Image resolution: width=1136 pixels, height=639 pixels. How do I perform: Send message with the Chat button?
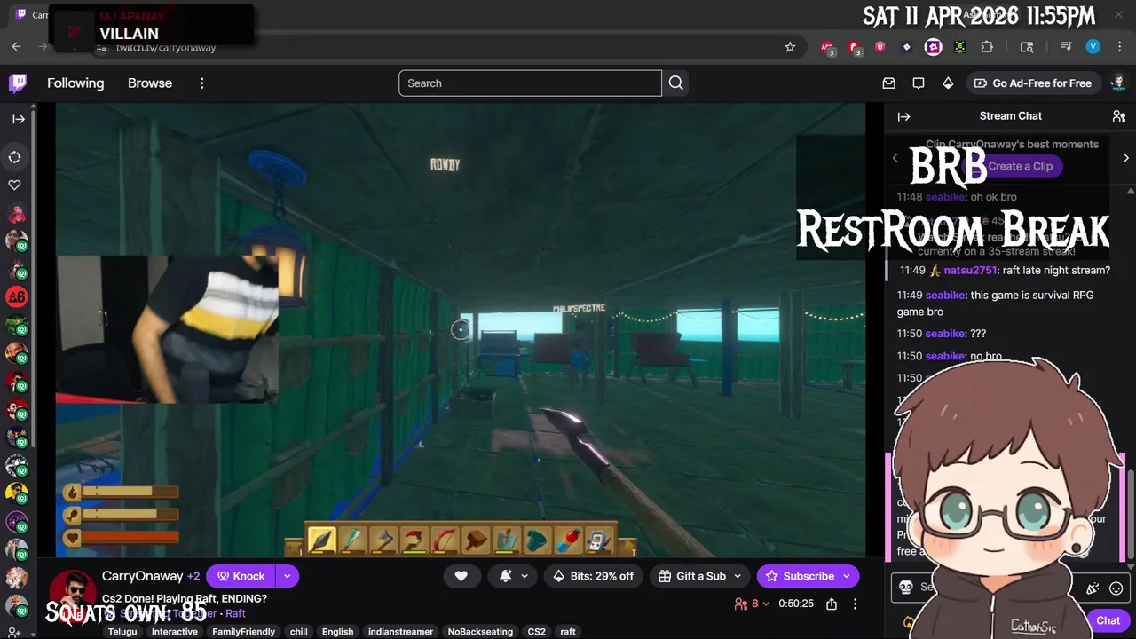click(1108, 620)
